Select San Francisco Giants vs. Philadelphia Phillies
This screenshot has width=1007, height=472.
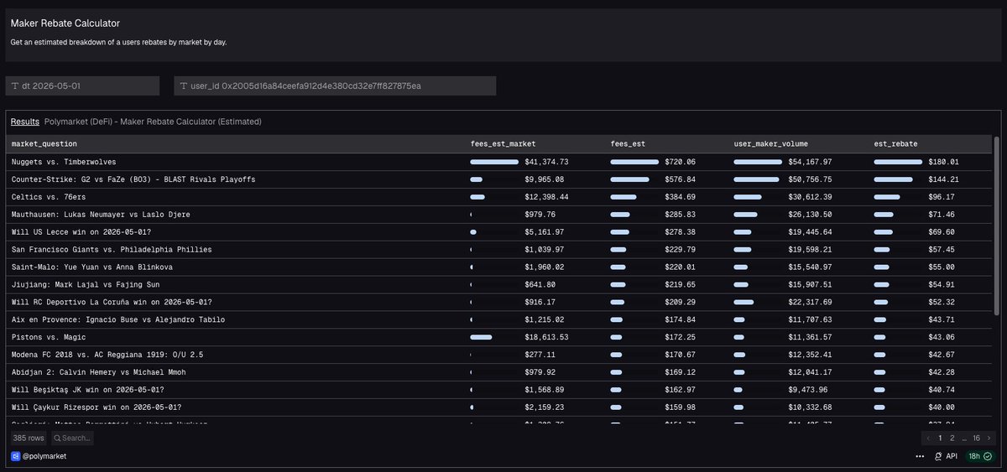point(499,250)
